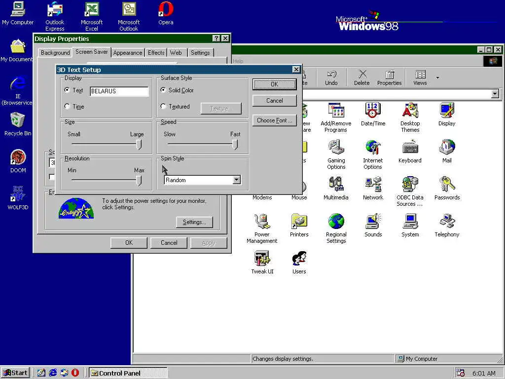Open the Users control panel icon
Screen dimensions: 505x379
(299, 263)
